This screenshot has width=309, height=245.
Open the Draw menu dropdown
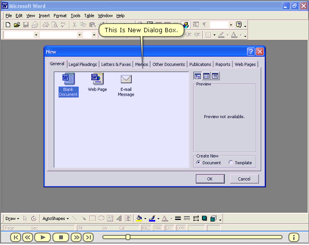[12, 219]
